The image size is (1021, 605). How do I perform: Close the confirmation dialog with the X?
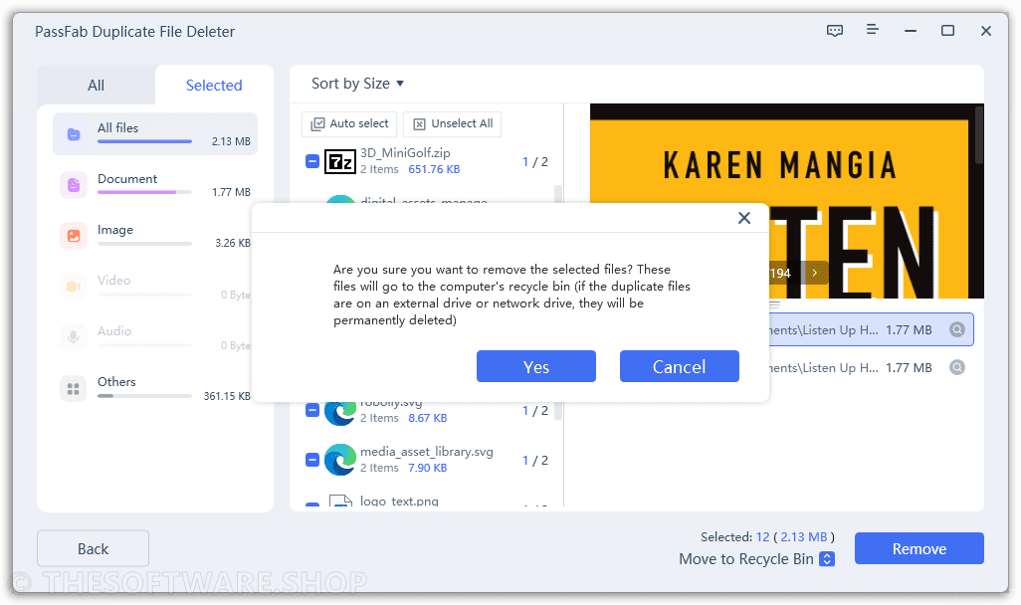tap(744, 218)
